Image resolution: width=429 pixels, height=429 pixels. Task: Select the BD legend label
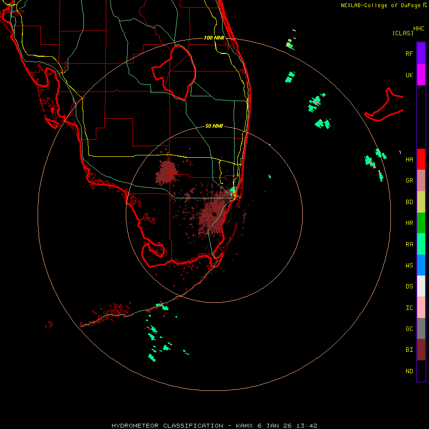(409, 202)
